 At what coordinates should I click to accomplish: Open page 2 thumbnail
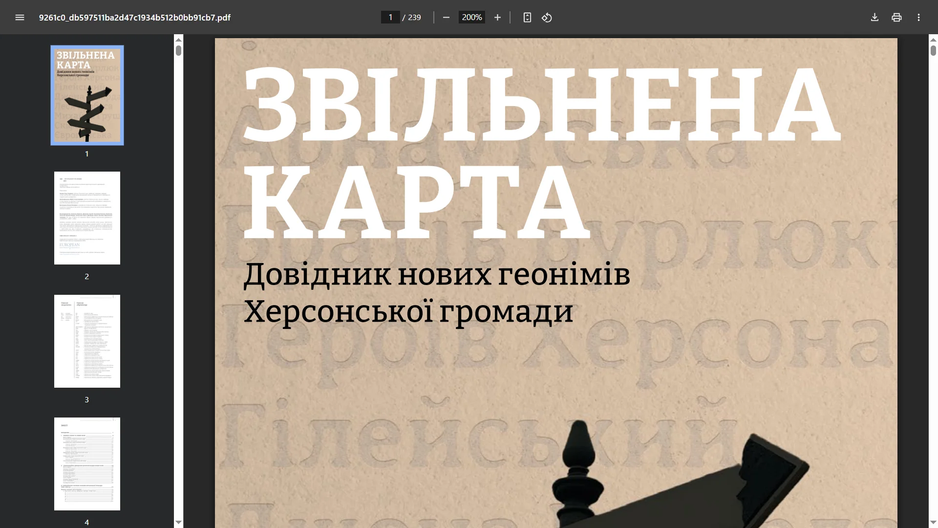[x=87, y=218]
